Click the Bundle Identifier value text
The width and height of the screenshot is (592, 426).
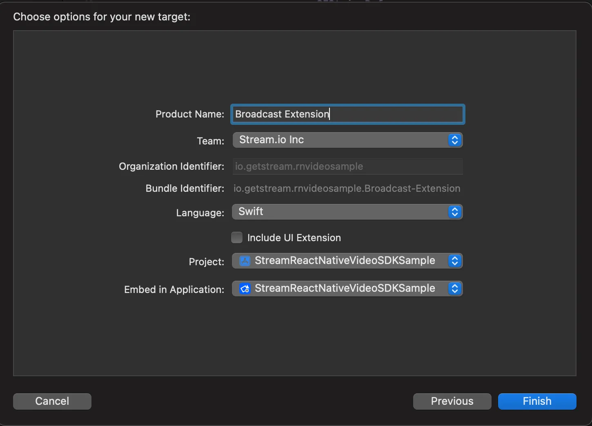[x=347, y=189]
